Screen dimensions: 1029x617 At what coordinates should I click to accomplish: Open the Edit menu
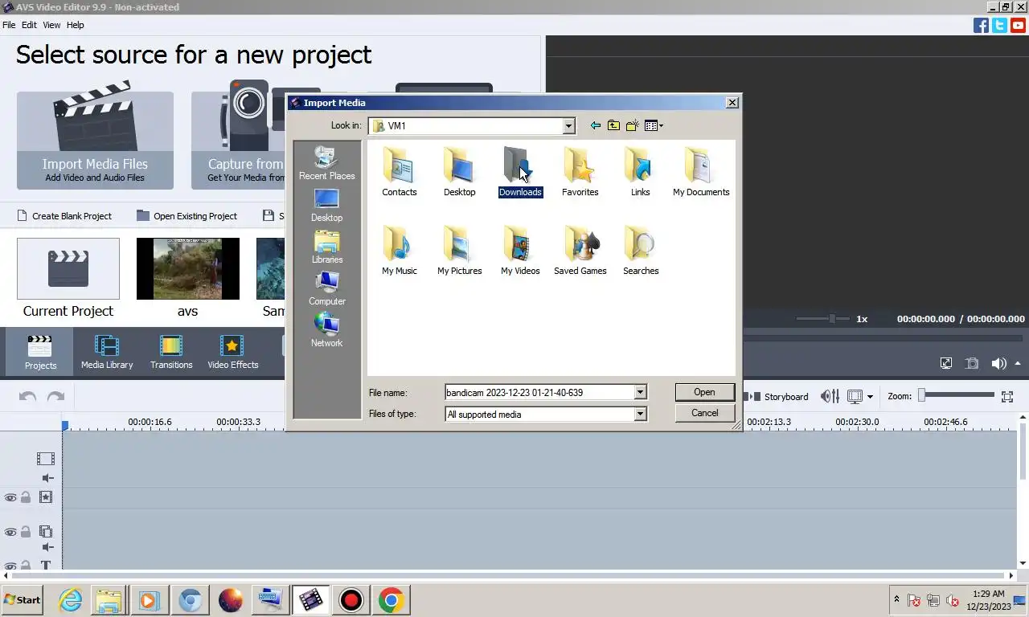tap(29, 25)
